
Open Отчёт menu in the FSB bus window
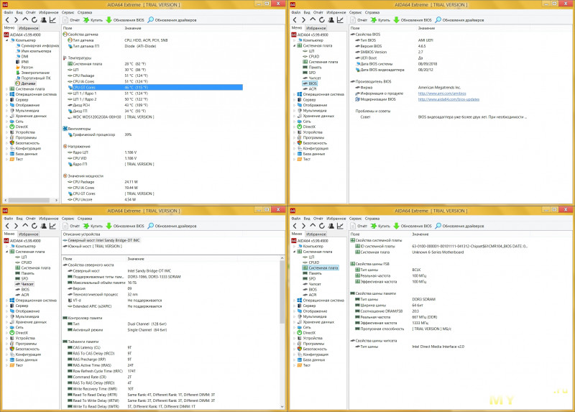(318, 219)
